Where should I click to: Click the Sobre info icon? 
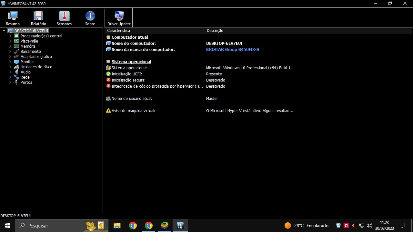point(90,16)
